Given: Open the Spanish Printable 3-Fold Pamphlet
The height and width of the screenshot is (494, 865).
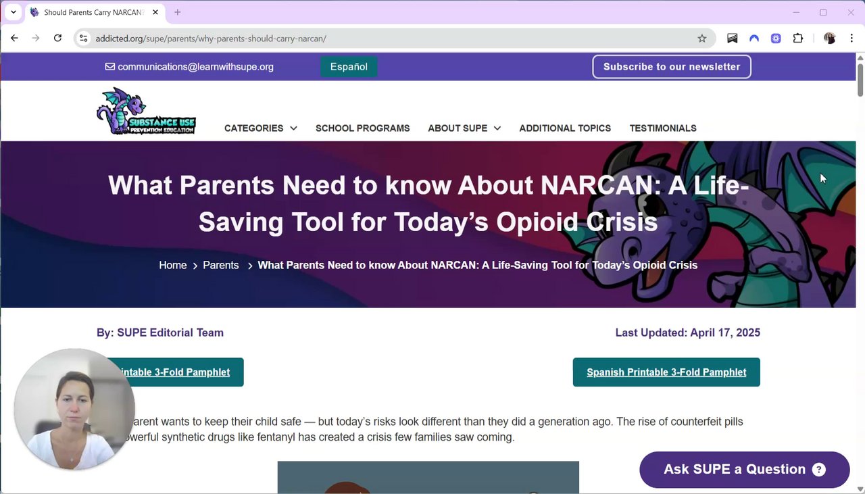Looking at the screenshot, I should coord(666,372).
